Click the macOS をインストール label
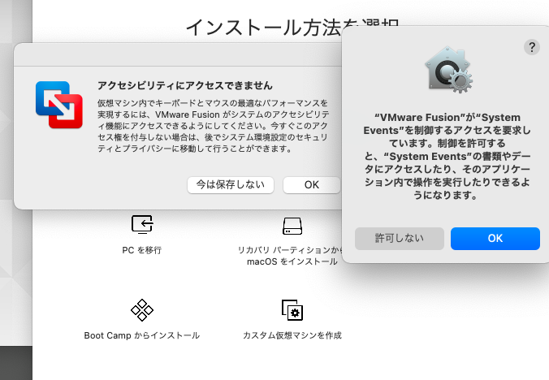The image size is (549, 380). point(292,261)
